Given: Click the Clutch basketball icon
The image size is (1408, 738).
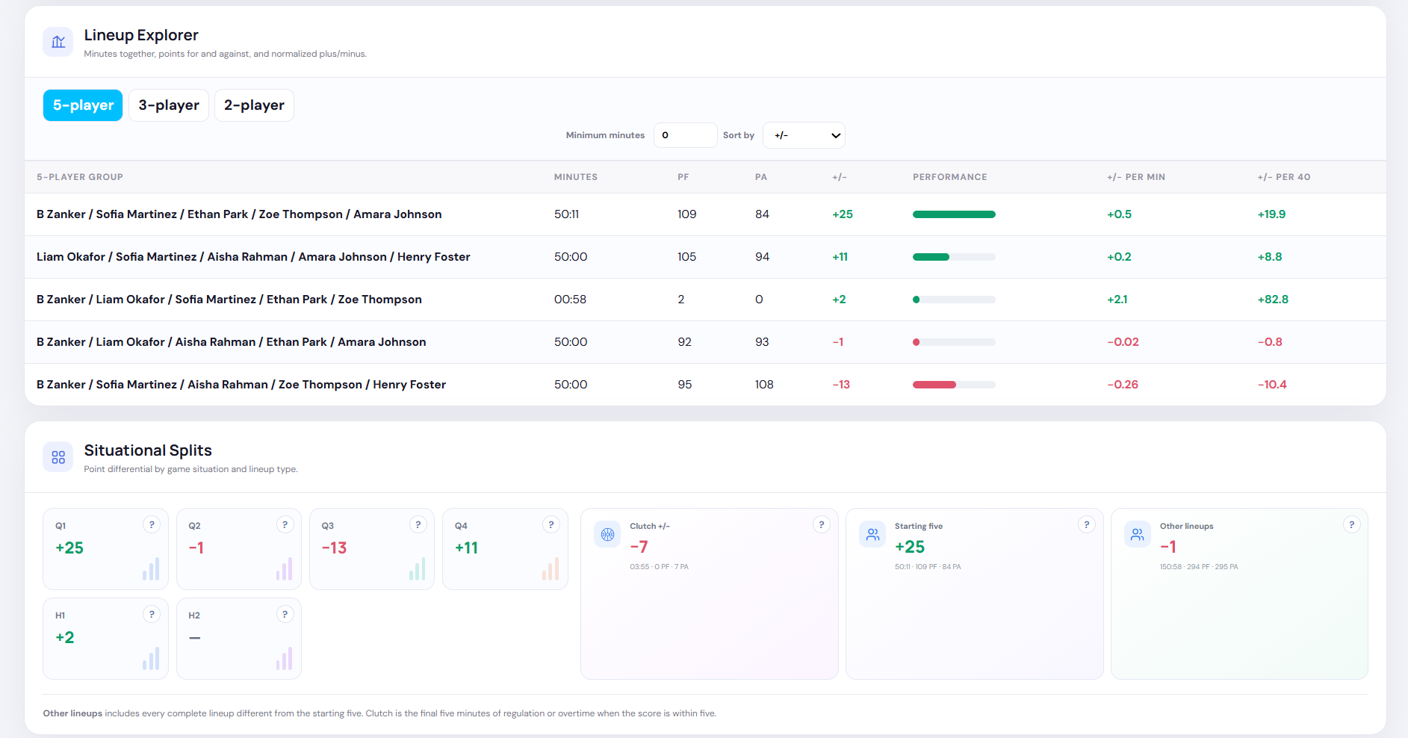Looking at the screenshot, I should point(607,534).
